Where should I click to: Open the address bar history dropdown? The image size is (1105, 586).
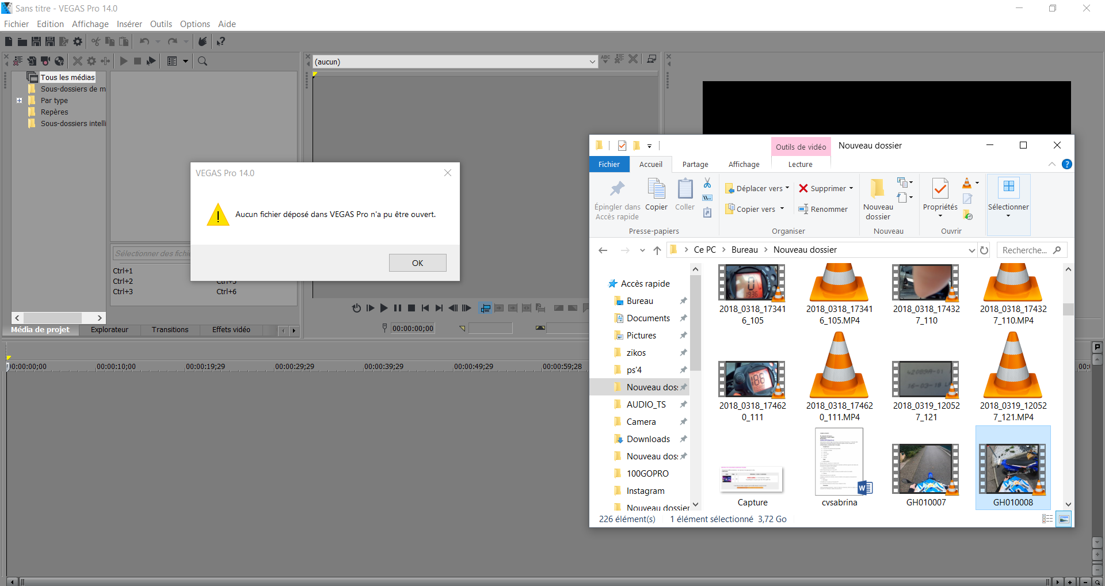coord(971,250)
